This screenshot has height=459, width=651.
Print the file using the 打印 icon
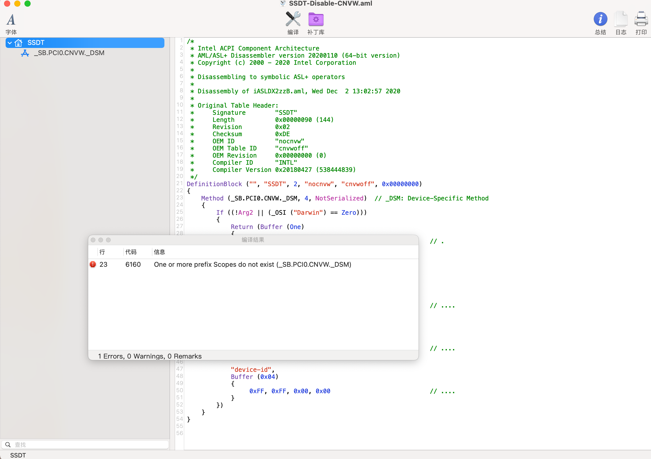(x=642, y=19)
